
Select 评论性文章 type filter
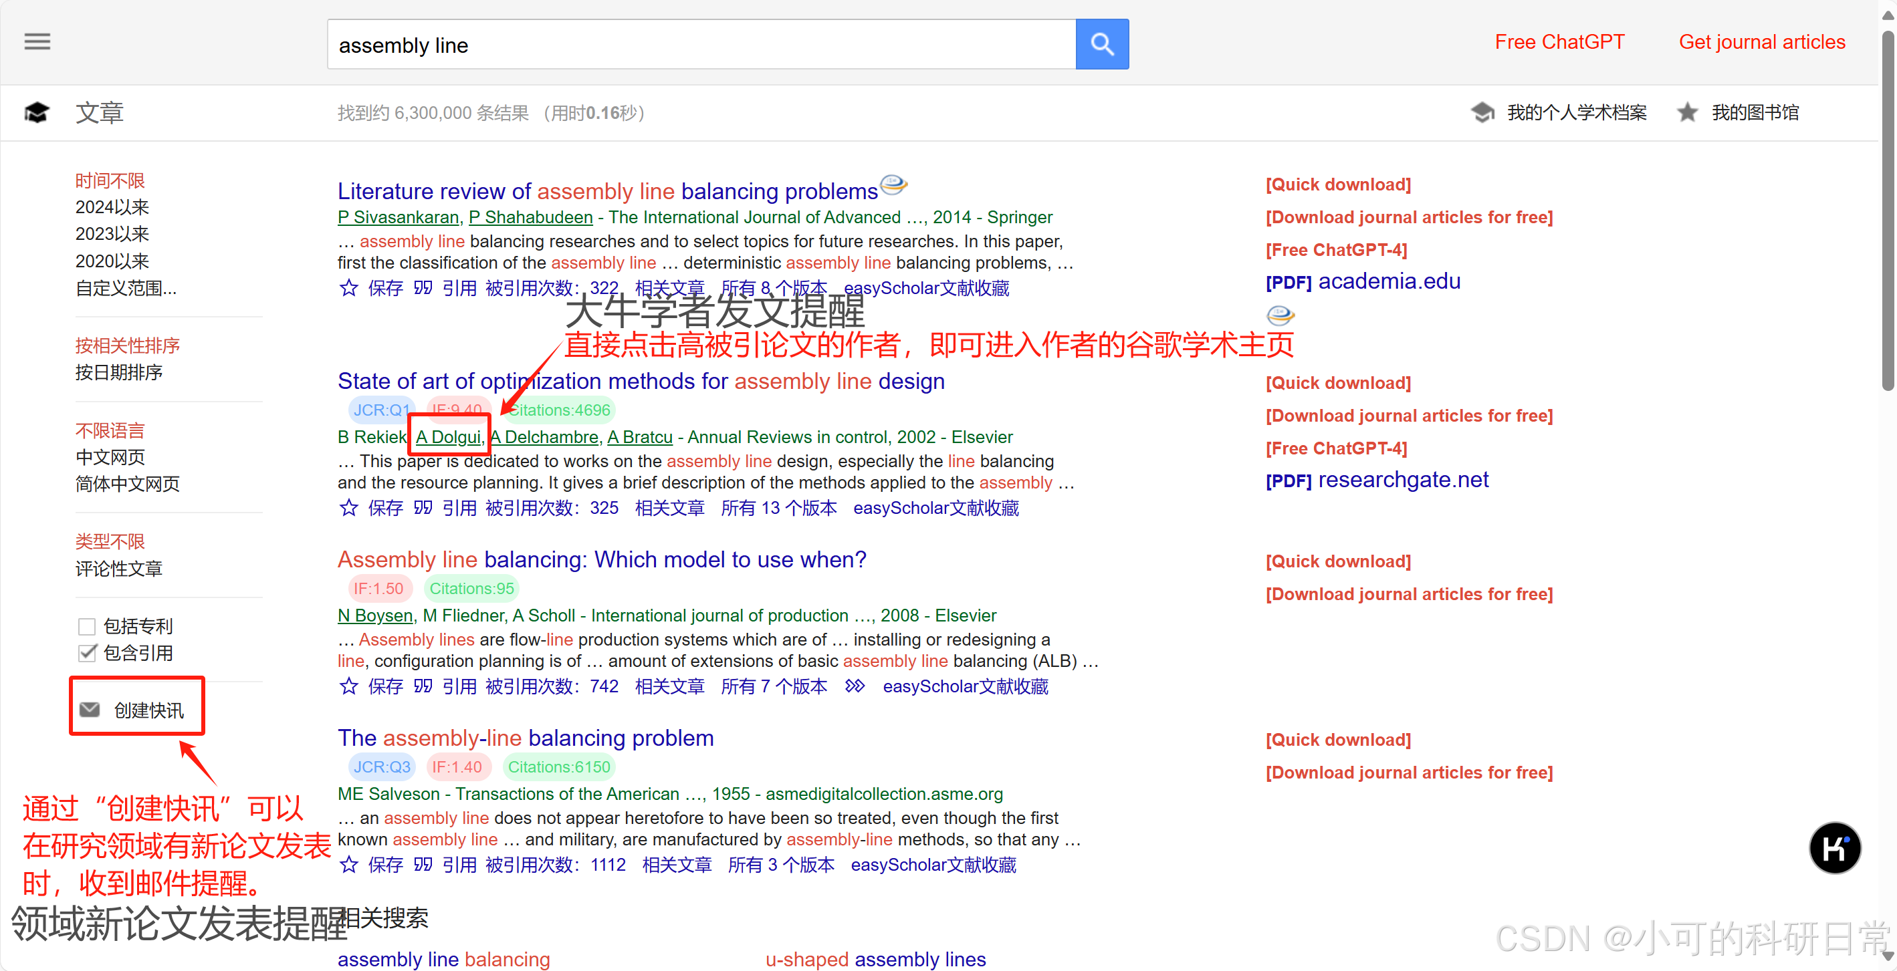118,568
